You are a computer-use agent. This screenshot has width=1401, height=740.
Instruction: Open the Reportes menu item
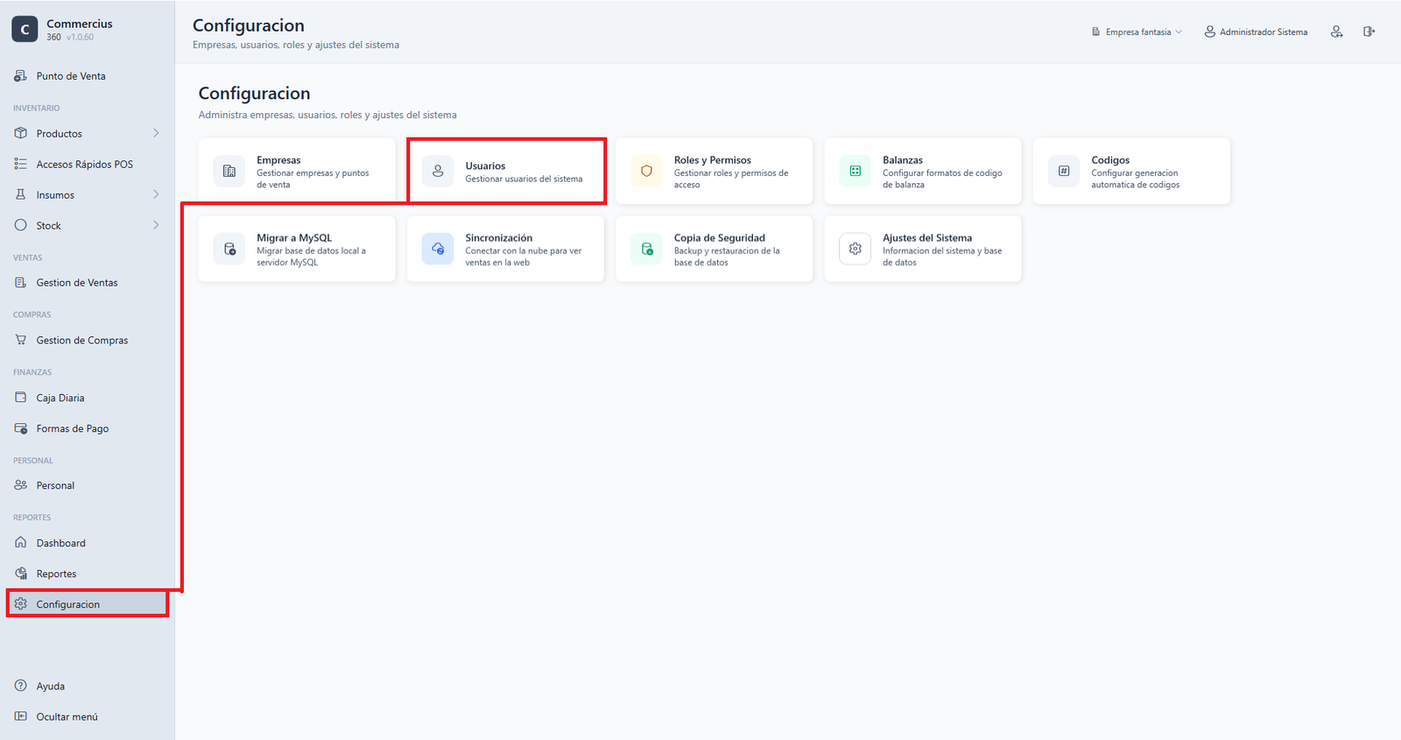(88, 574)
